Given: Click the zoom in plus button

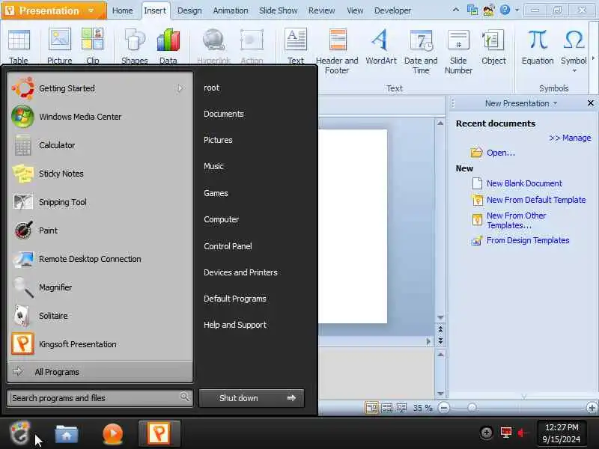Looking at the screenshot, I should tap(592, 408).
